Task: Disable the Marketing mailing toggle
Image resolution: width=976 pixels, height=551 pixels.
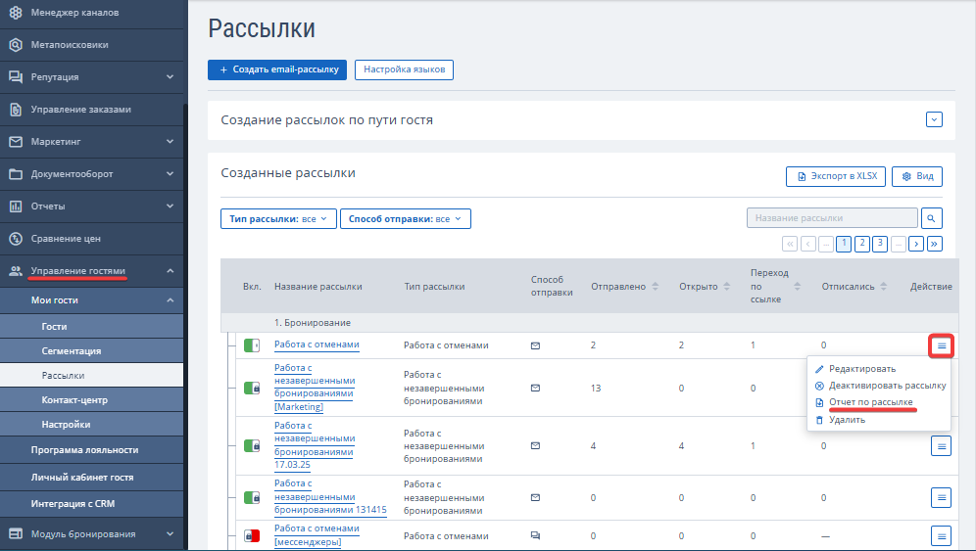Action: tap(252, 388)
